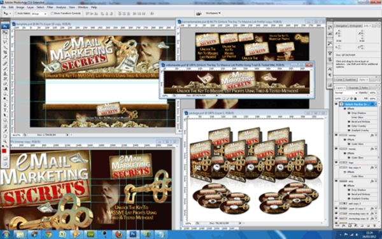Toggle the Show Transform Controls checkbox

tap(52, 13)
